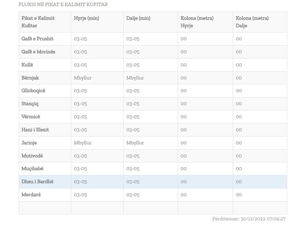Viewport: 289px width, 225px height.
Task: Select the Stançiq crossing row
Action: (30, 104)
